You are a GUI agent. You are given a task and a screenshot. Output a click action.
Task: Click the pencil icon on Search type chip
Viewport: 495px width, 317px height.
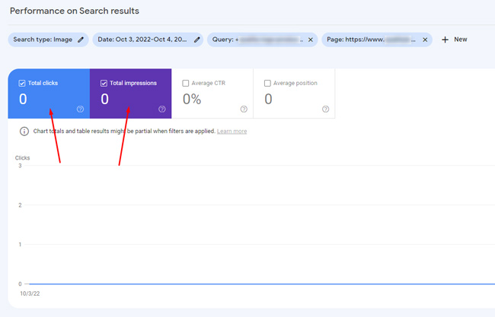pos(81,40)
